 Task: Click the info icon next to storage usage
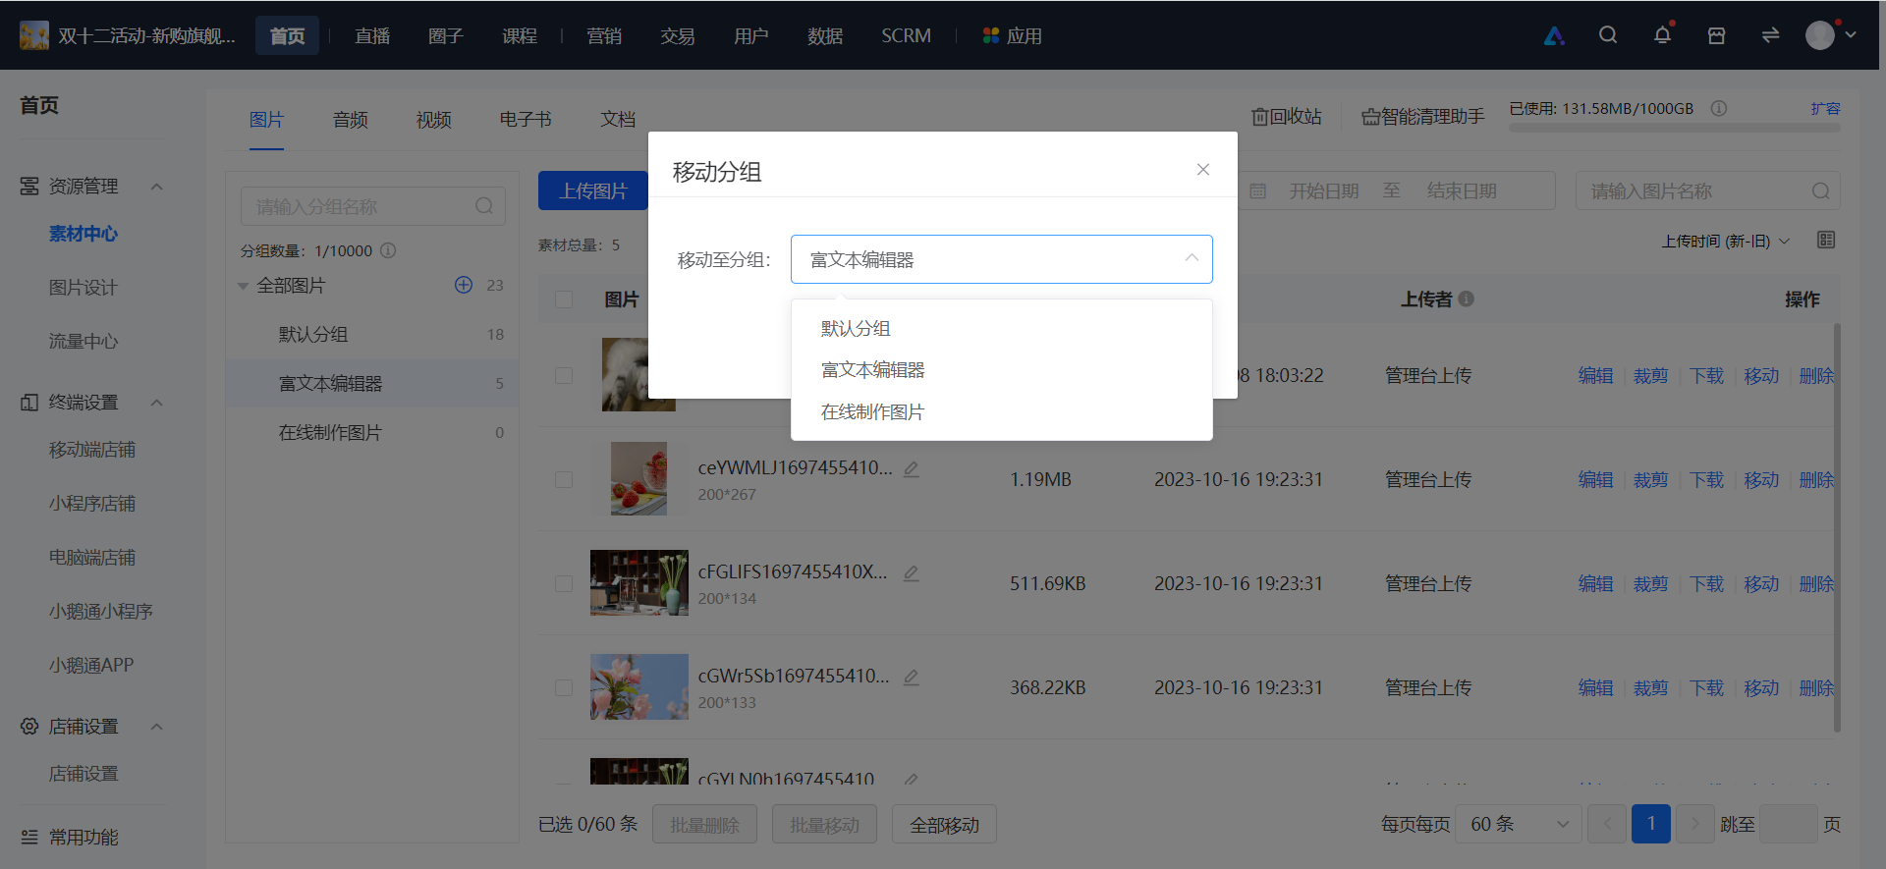tap(1718, 108)
